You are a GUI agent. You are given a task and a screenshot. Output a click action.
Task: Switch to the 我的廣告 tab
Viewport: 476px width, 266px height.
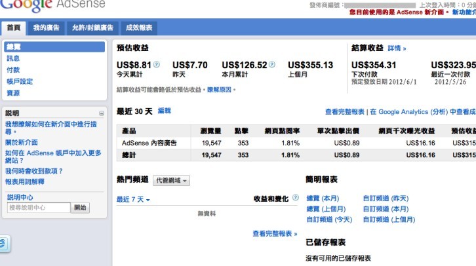46,28
